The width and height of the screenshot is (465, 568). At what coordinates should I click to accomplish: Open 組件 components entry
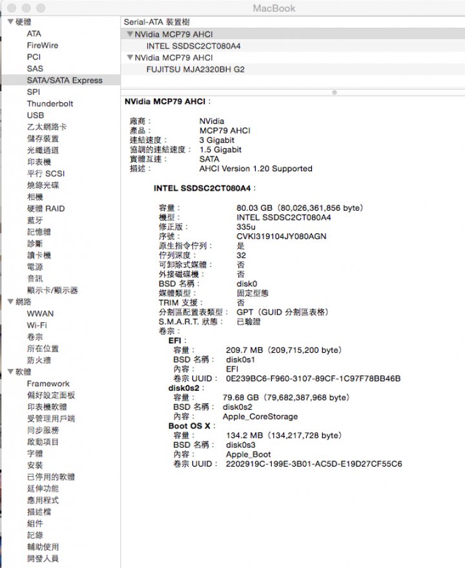[35, 523]
